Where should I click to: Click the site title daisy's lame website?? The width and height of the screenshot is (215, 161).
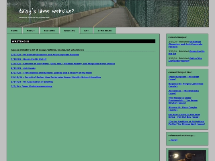(x=46, y=11)
